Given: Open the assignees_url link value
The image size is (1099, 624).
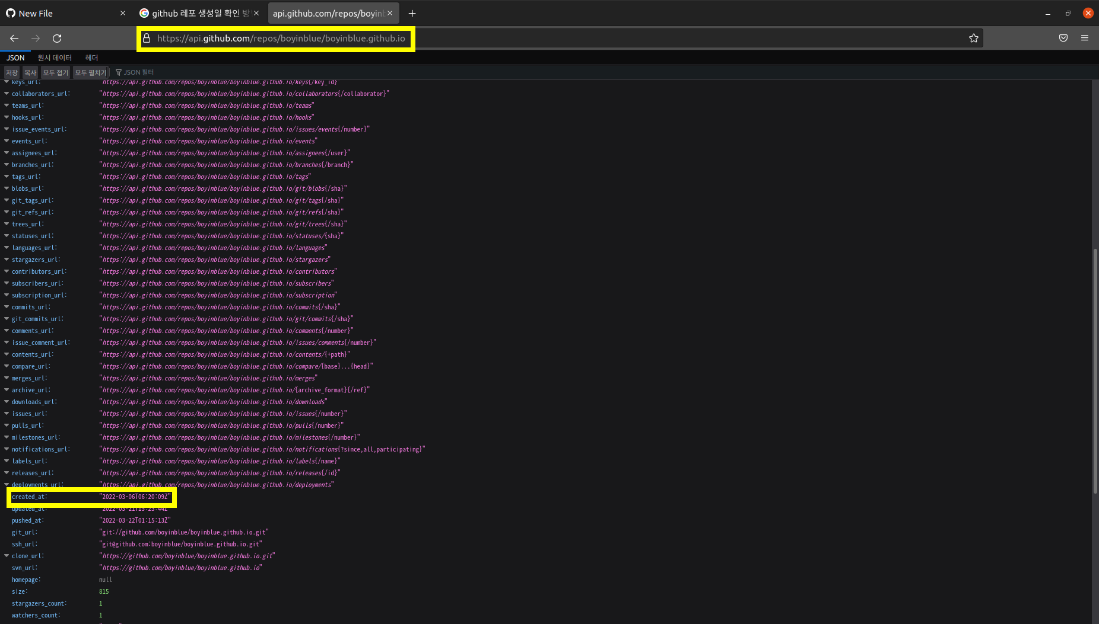Looking at the screenshot, I should 224,153.
